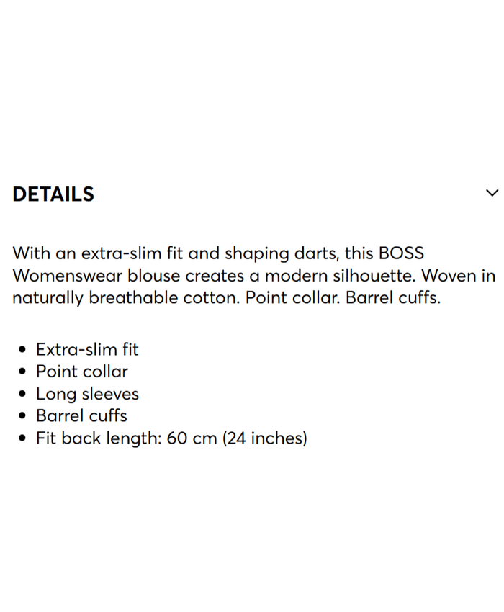Select the 'Point collar' list item
The height and width of the screenshot is (612, 504).
82,372
